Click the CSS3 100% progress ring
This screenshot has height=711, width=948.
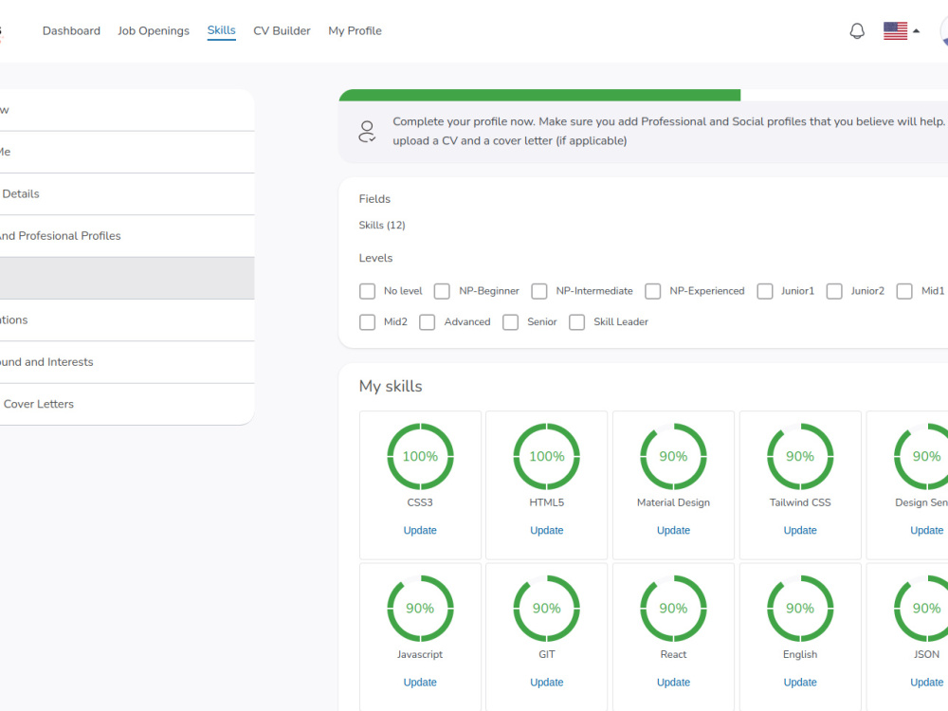(420, 456)
